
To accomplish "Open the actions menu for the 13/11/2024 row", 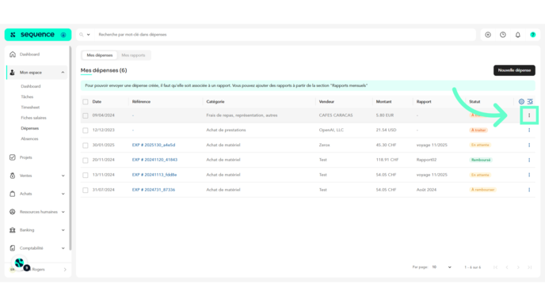I will [x=529, y=175].
